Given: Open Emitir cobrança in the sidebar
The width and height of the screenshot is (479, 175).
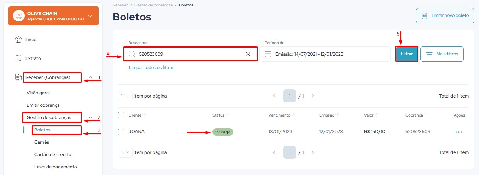Looking at the screenshot, I should pyautogui.click(x=43, y=105).
